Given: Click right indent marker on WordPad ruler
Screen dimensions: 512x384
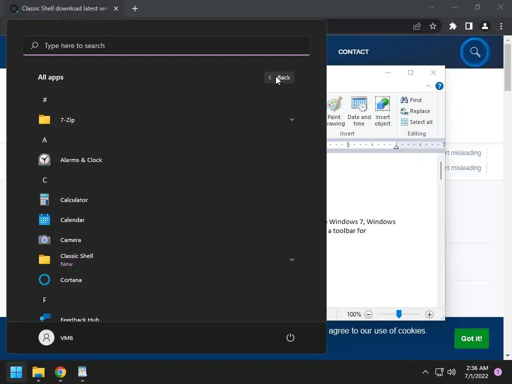Looking at the screenshot, I should click(x=396, y=146).
